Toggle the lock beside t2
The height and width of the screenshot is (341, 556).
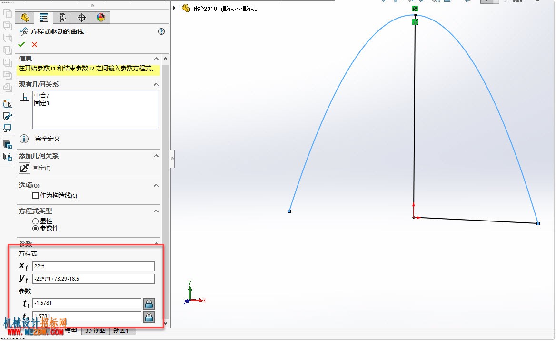149,317
